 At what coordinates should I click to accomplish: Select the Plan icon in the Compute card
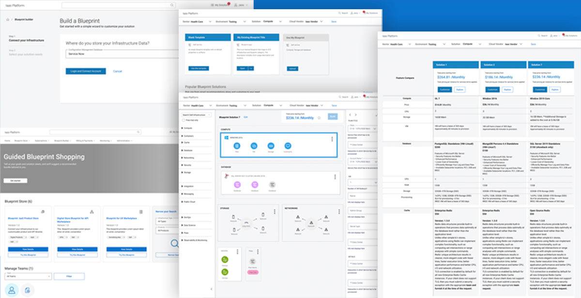pos(237,146)
